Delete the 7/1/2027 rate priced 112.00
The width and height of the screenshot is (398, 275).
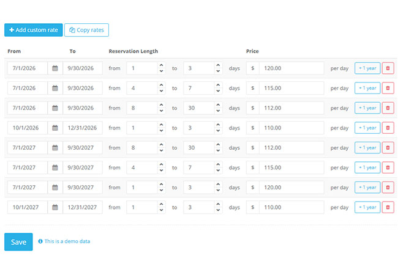tap(388, 148)
